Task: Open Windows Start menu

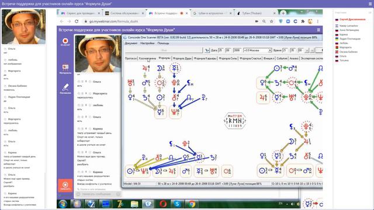Action: click(x=63, y=204)
